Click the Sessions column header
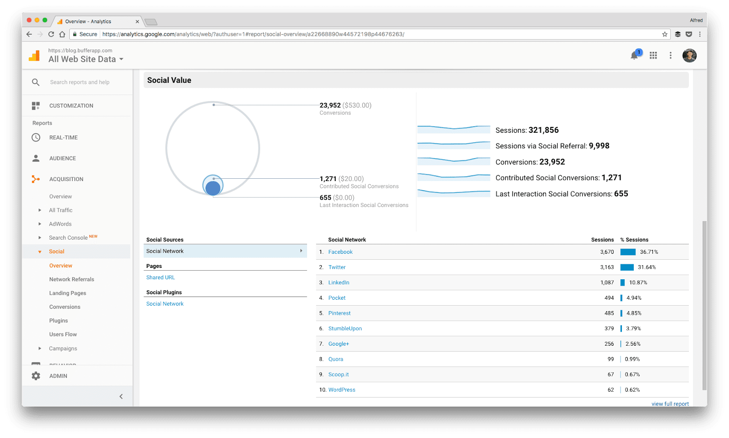The width and height of the screenshot is (729, 438). [602, 240]
